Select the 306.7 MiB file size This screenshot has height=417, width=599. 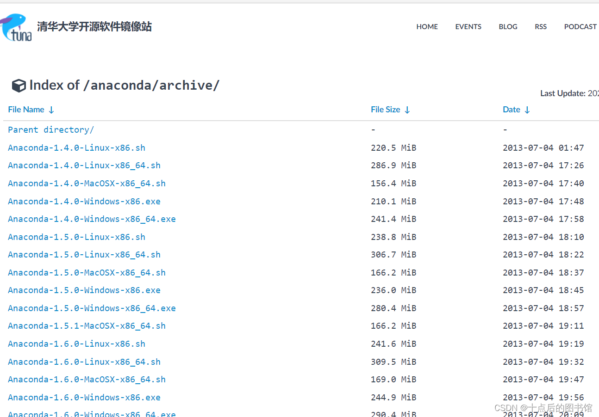(393, 255)
